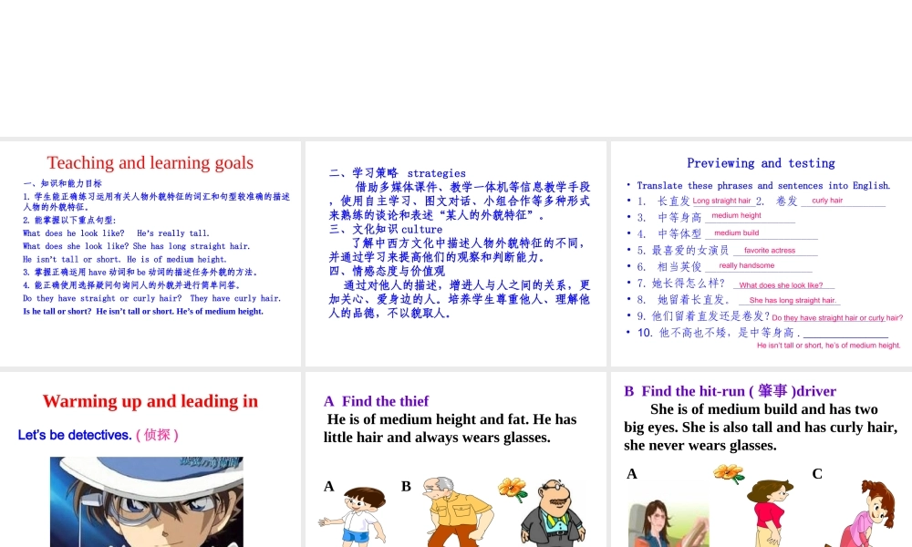
Task: Click the heading '一、知识和能力目标'
Action: (63, 183)
